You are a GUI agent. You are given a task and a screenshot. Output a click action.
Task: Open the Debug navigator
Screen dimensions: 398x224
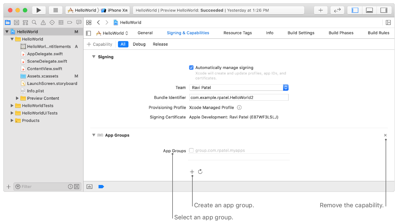point(61,22)
